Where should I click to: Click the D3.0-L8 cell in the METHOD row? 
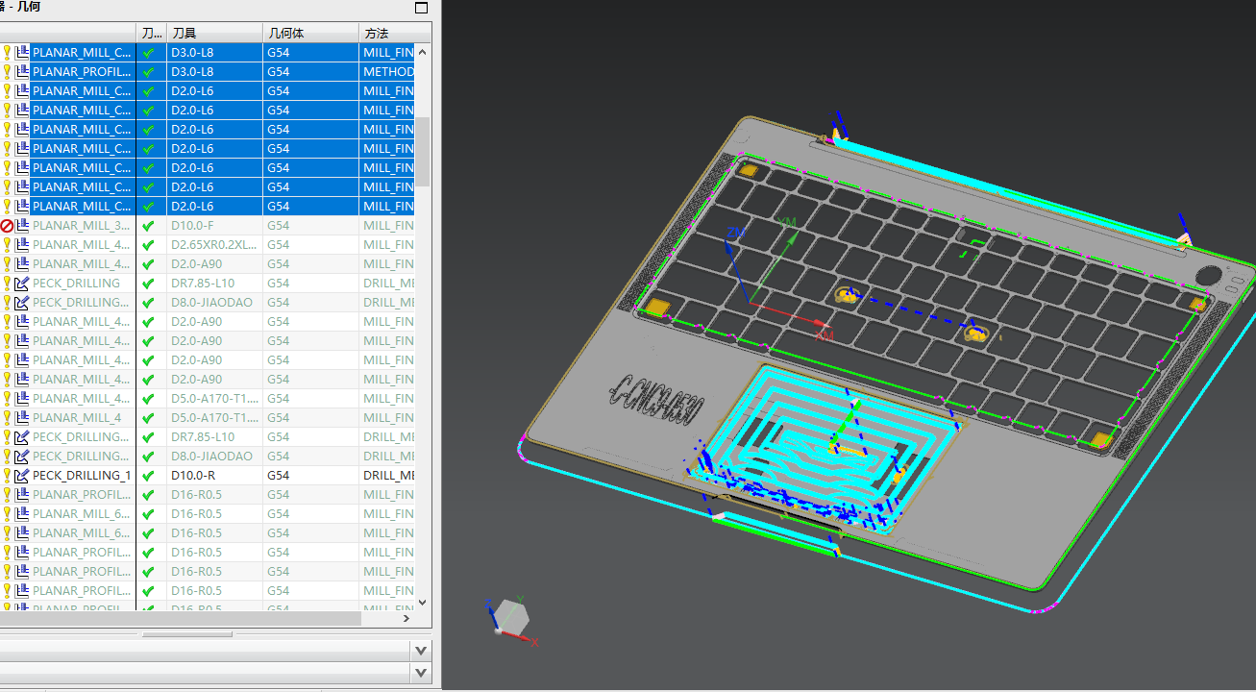coord(215,72)
